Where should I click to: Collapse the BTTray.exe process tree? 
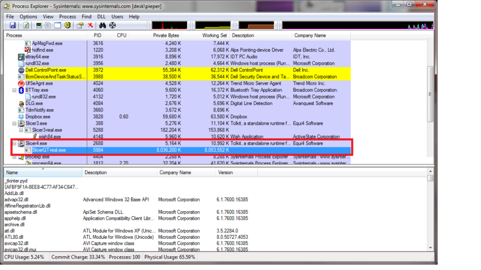[x=15, y=90]
